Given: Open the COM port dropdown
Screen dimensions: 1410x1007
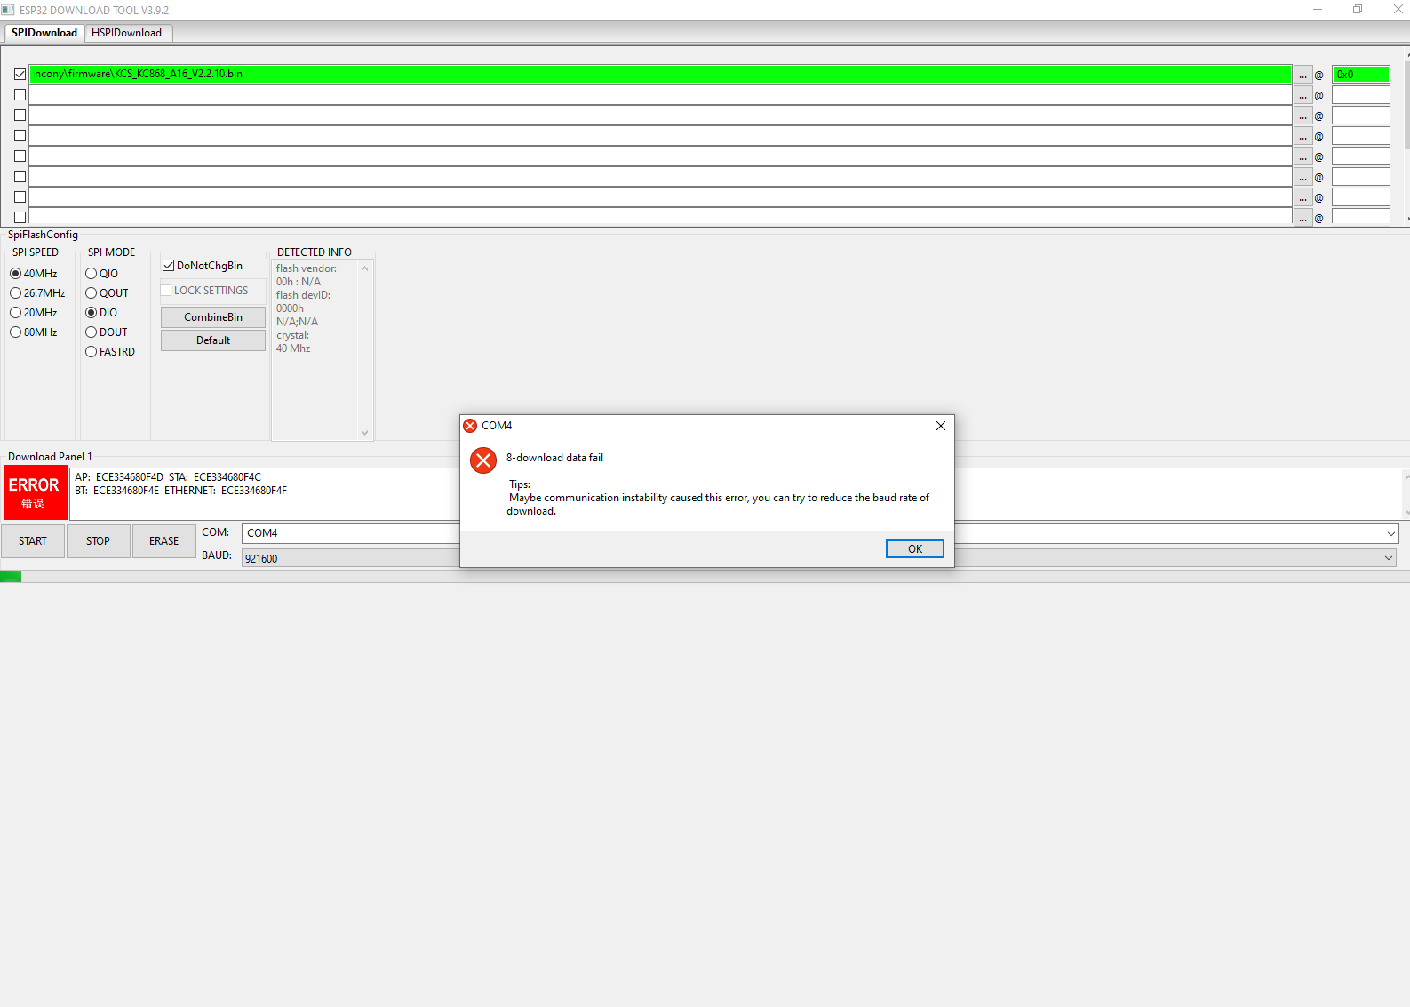Looking at the screenshot, I should (1390, 533).
